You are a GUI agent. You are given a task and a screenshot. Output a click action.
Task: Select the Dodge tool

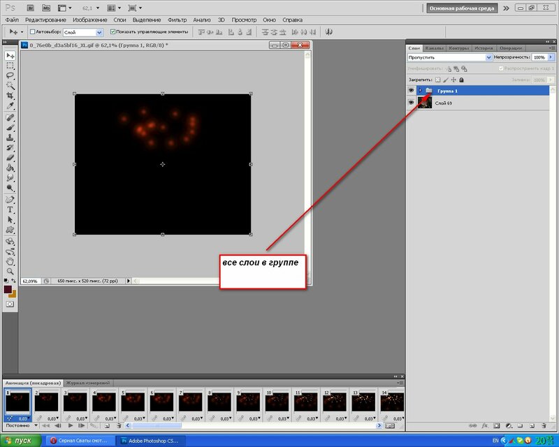coord(10,187)
